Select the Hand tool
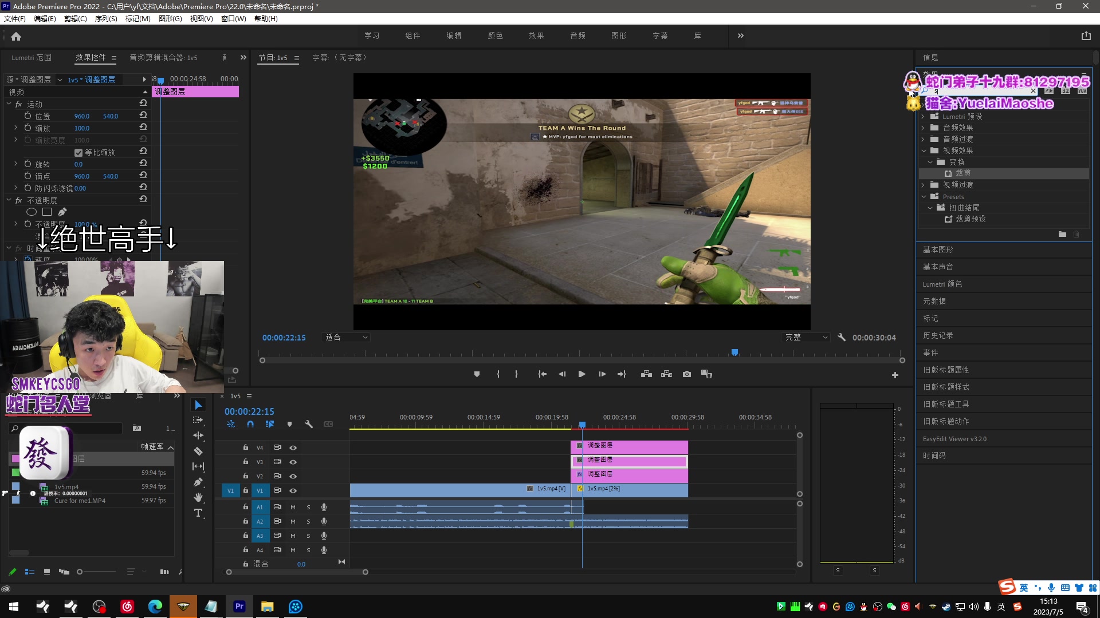The height and width of the screenshot is (618, 1100). 198,497
